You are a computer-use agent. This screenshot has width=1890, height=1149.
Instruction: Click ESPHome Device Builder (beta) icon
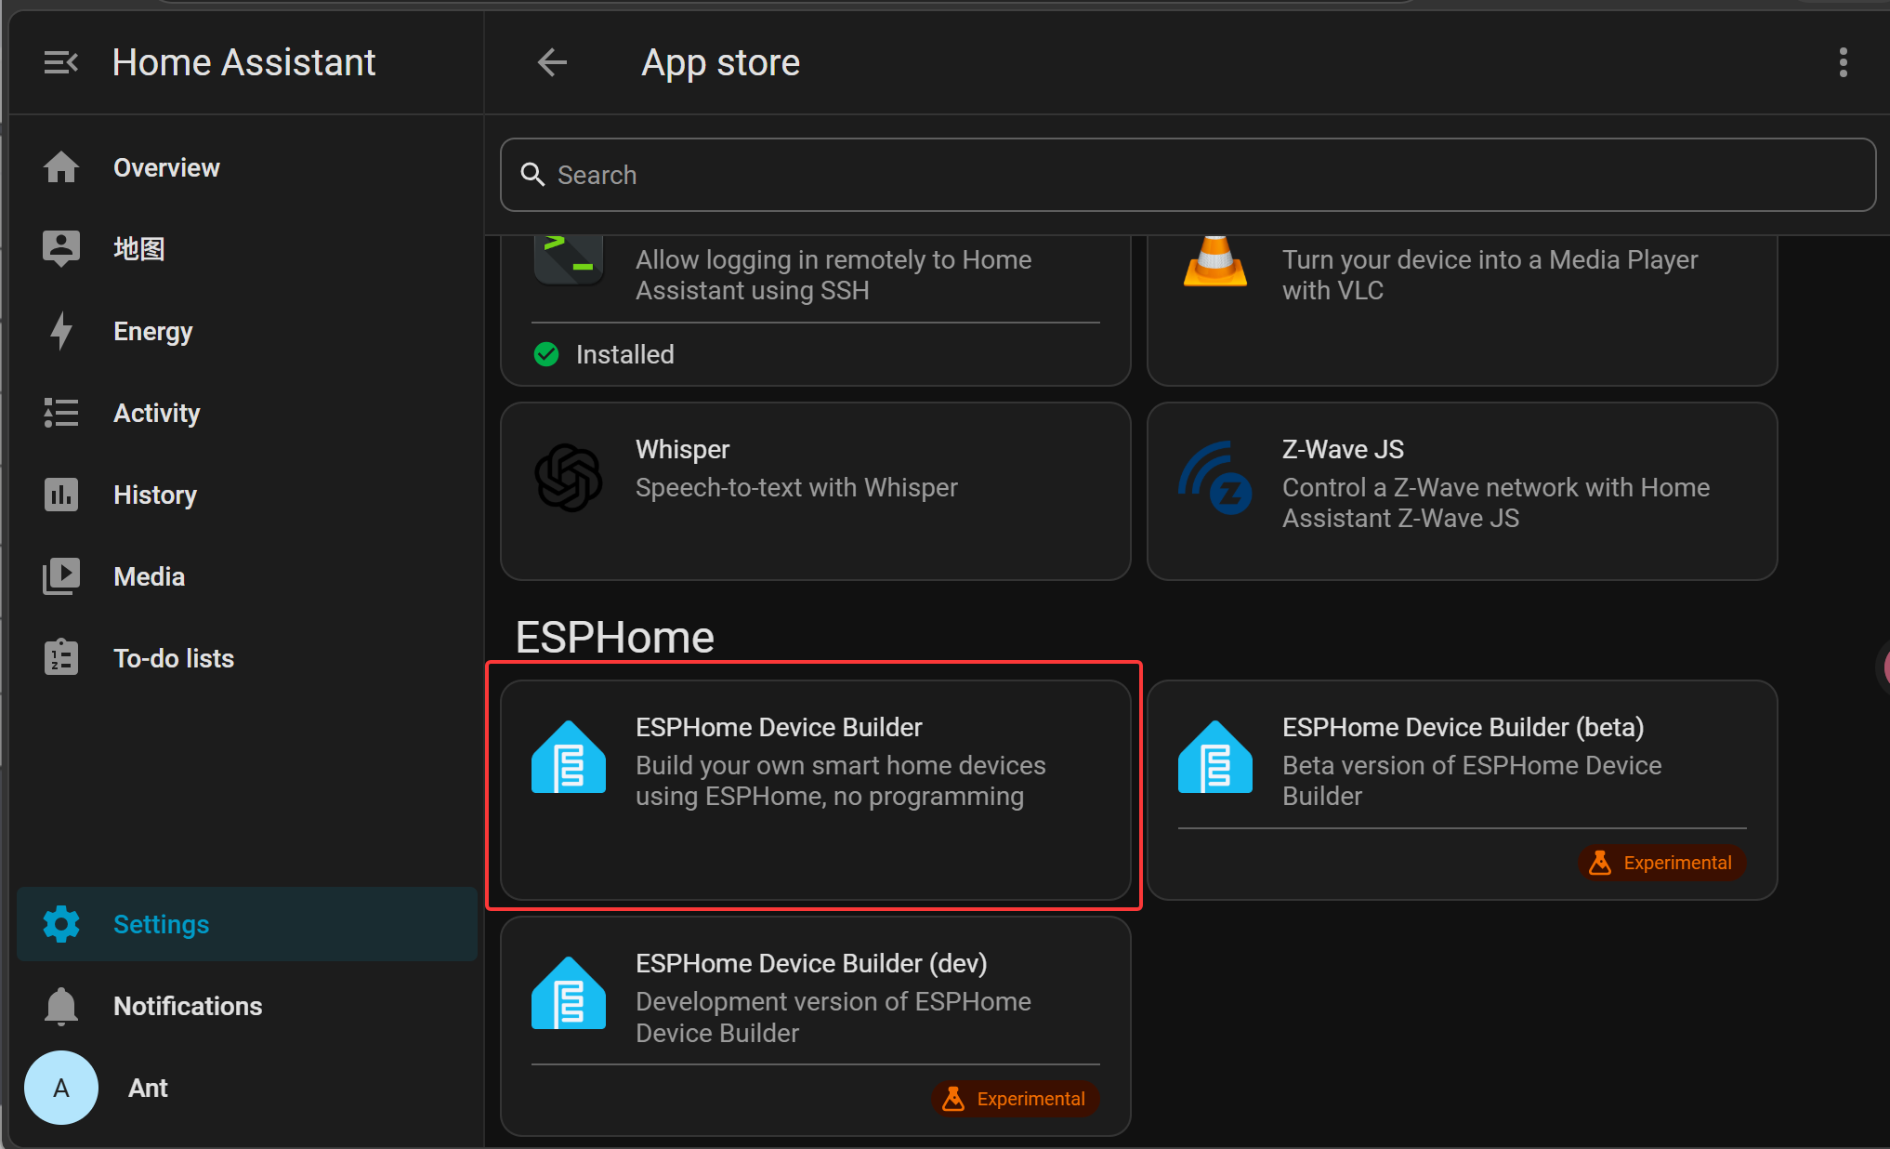point(1215,757)
